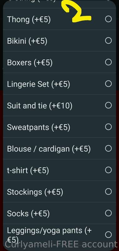
Task: Choose the Boxers option circle
Action: (108, 62)
